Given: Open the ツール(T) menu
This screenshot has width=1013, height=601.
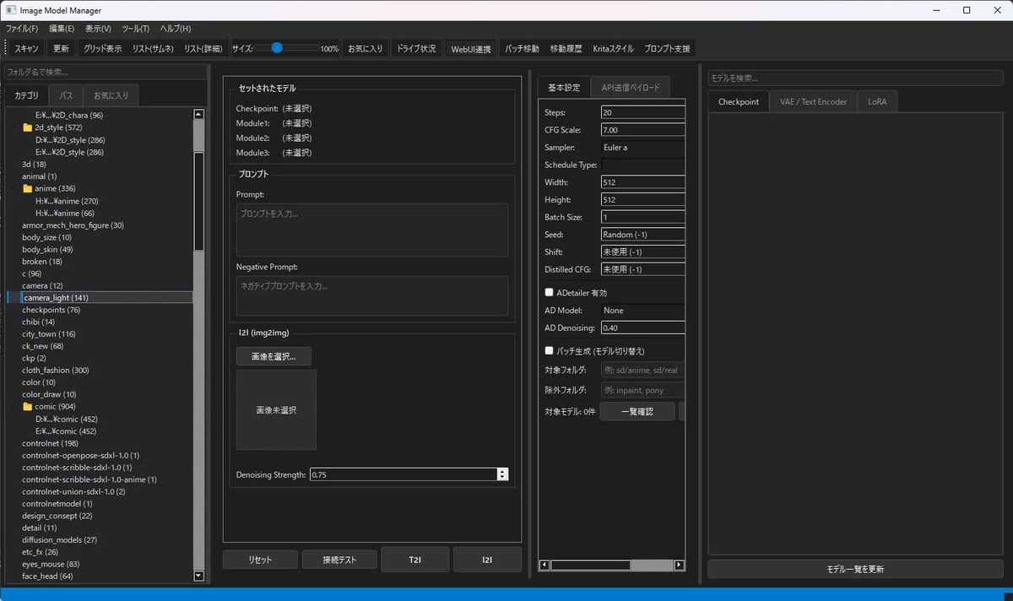Looking at the screenshot, I should 135,29.
